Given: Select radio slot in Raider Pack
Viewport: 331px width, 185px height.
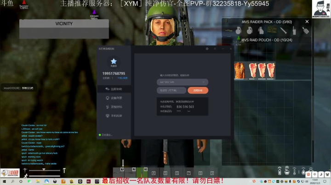Looking at the screenshot, I should [x=294, y=31].
